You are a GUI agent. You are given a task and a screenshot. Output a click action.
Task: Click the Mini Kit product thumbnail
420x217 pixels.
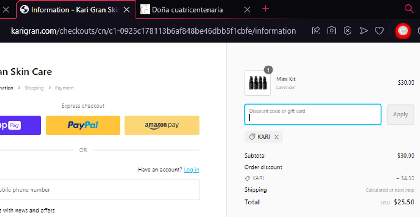tap(258, 83)
